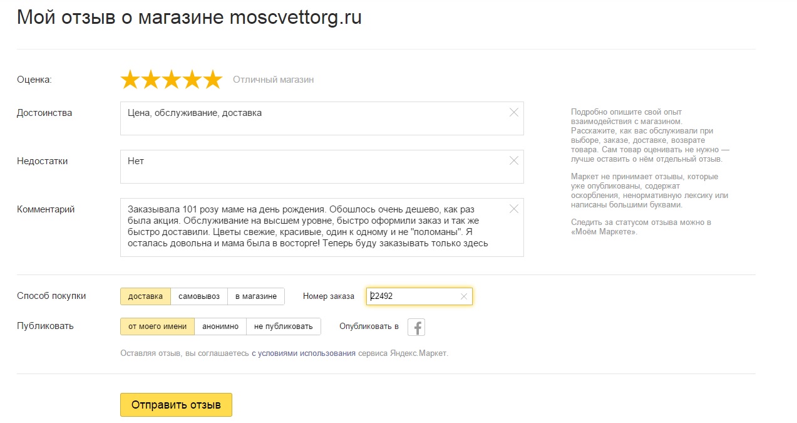The height and width of the screenshot is (423, 797).
Task: Share review via Facebook icon
Action: [x=416, y=327]
